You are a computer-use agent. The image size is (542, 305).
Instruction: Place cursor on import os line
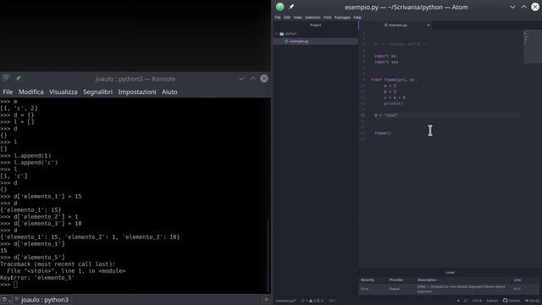(x=385, y=56)
